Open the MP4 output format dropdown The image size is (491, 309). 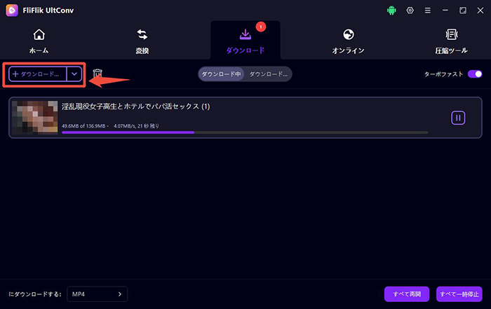[x=97, y=294]
